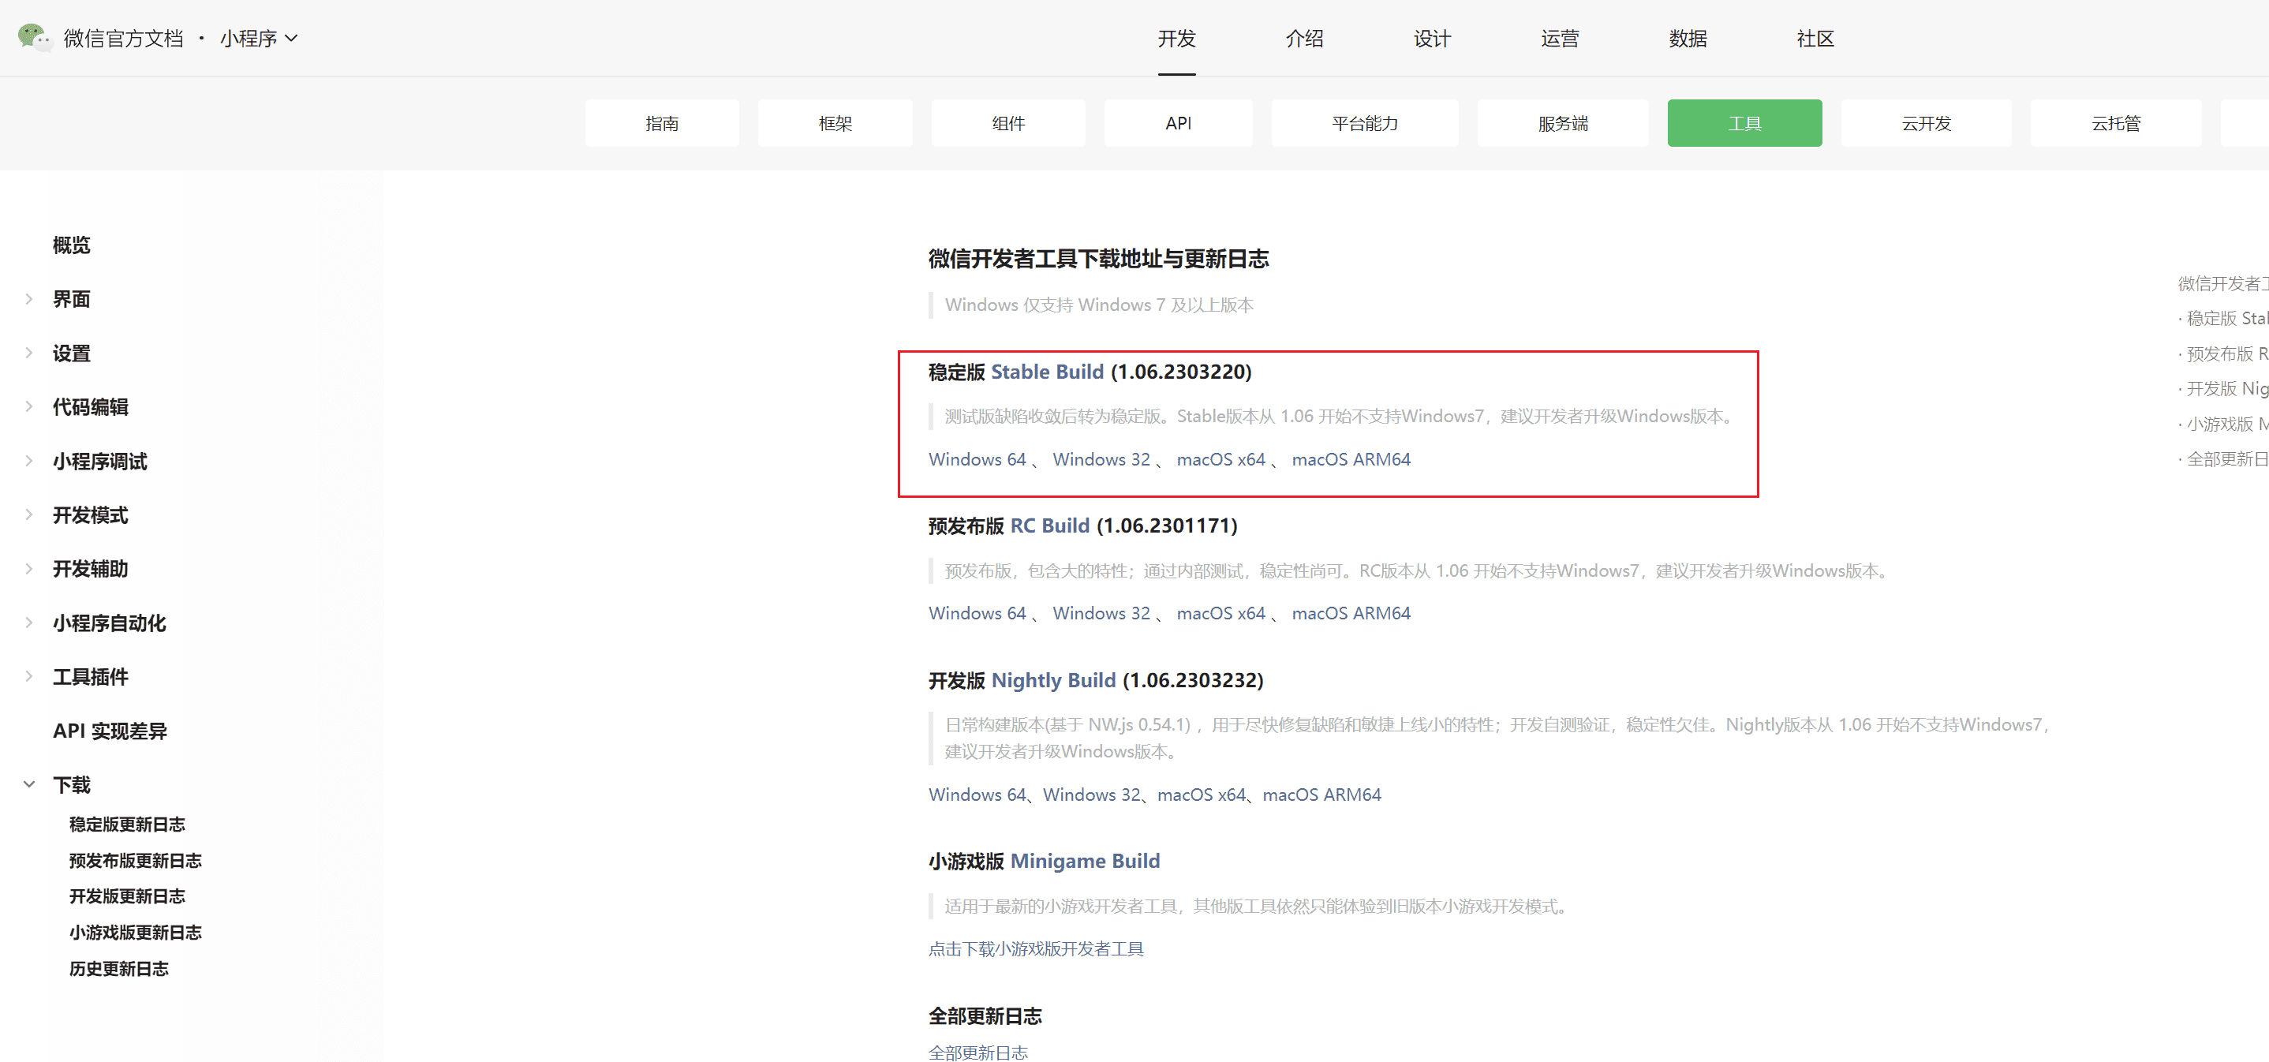The width and height of the screenshot is (2269, 1062).
Task: Expand the 开发辅助 sidebar chevron
Action: (x=29, y=569)
